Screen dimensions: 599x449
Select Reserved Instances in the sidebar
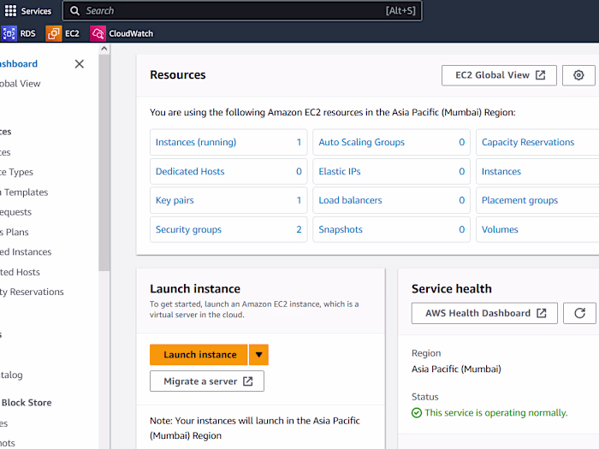[x=26, y=252]
